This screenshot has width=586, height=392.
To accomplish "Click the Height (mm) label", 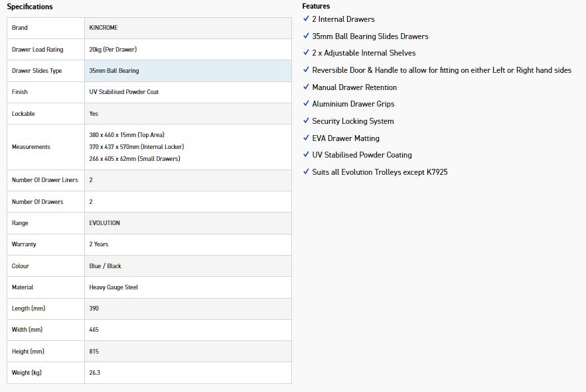I will coord(28,352).
